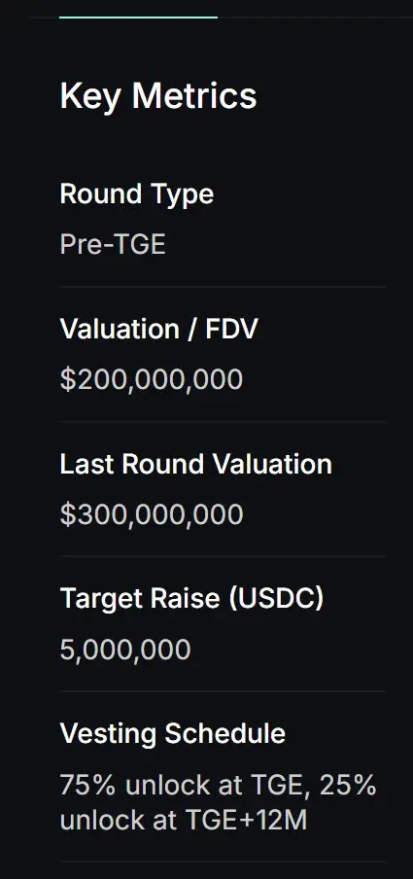Click the 5,000,000 target raise value
This screenshot has width=413, height=879.
tap(125, 650)
